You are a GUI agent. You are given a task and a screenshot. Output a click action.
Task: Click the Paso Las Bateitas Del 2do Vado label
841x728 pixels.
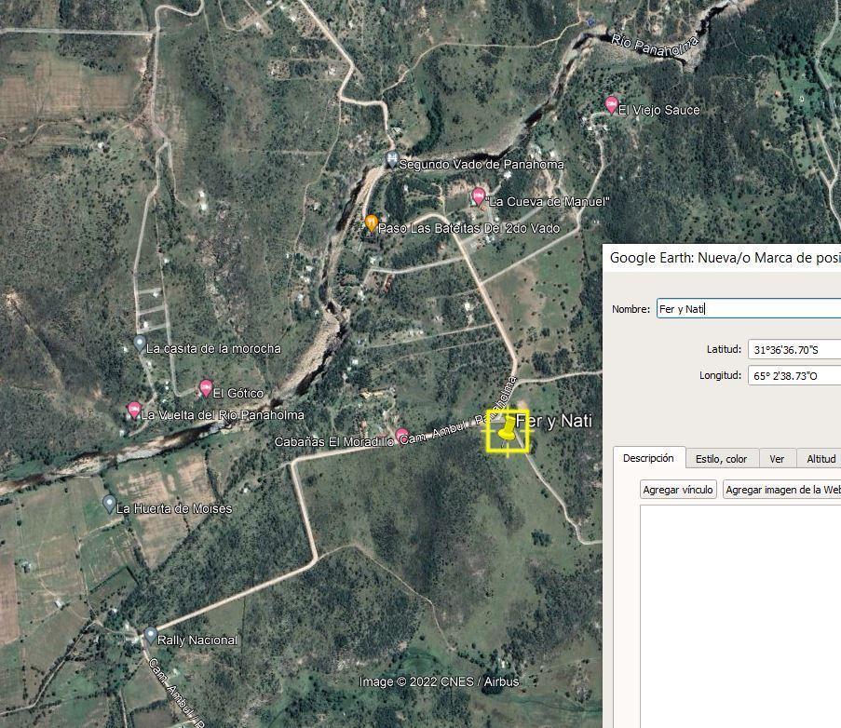point(468,228)
